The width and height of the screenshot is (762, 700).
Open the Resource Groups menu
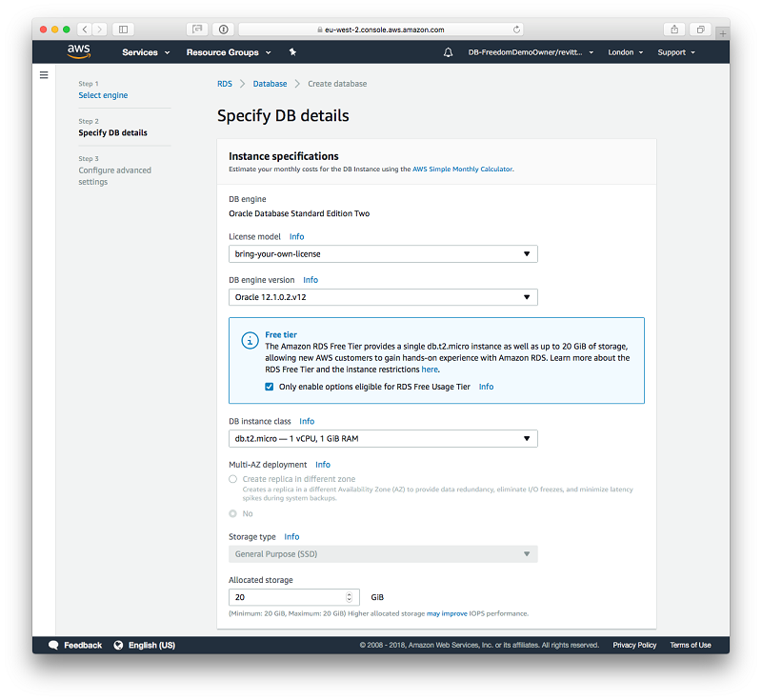point(228,52)
